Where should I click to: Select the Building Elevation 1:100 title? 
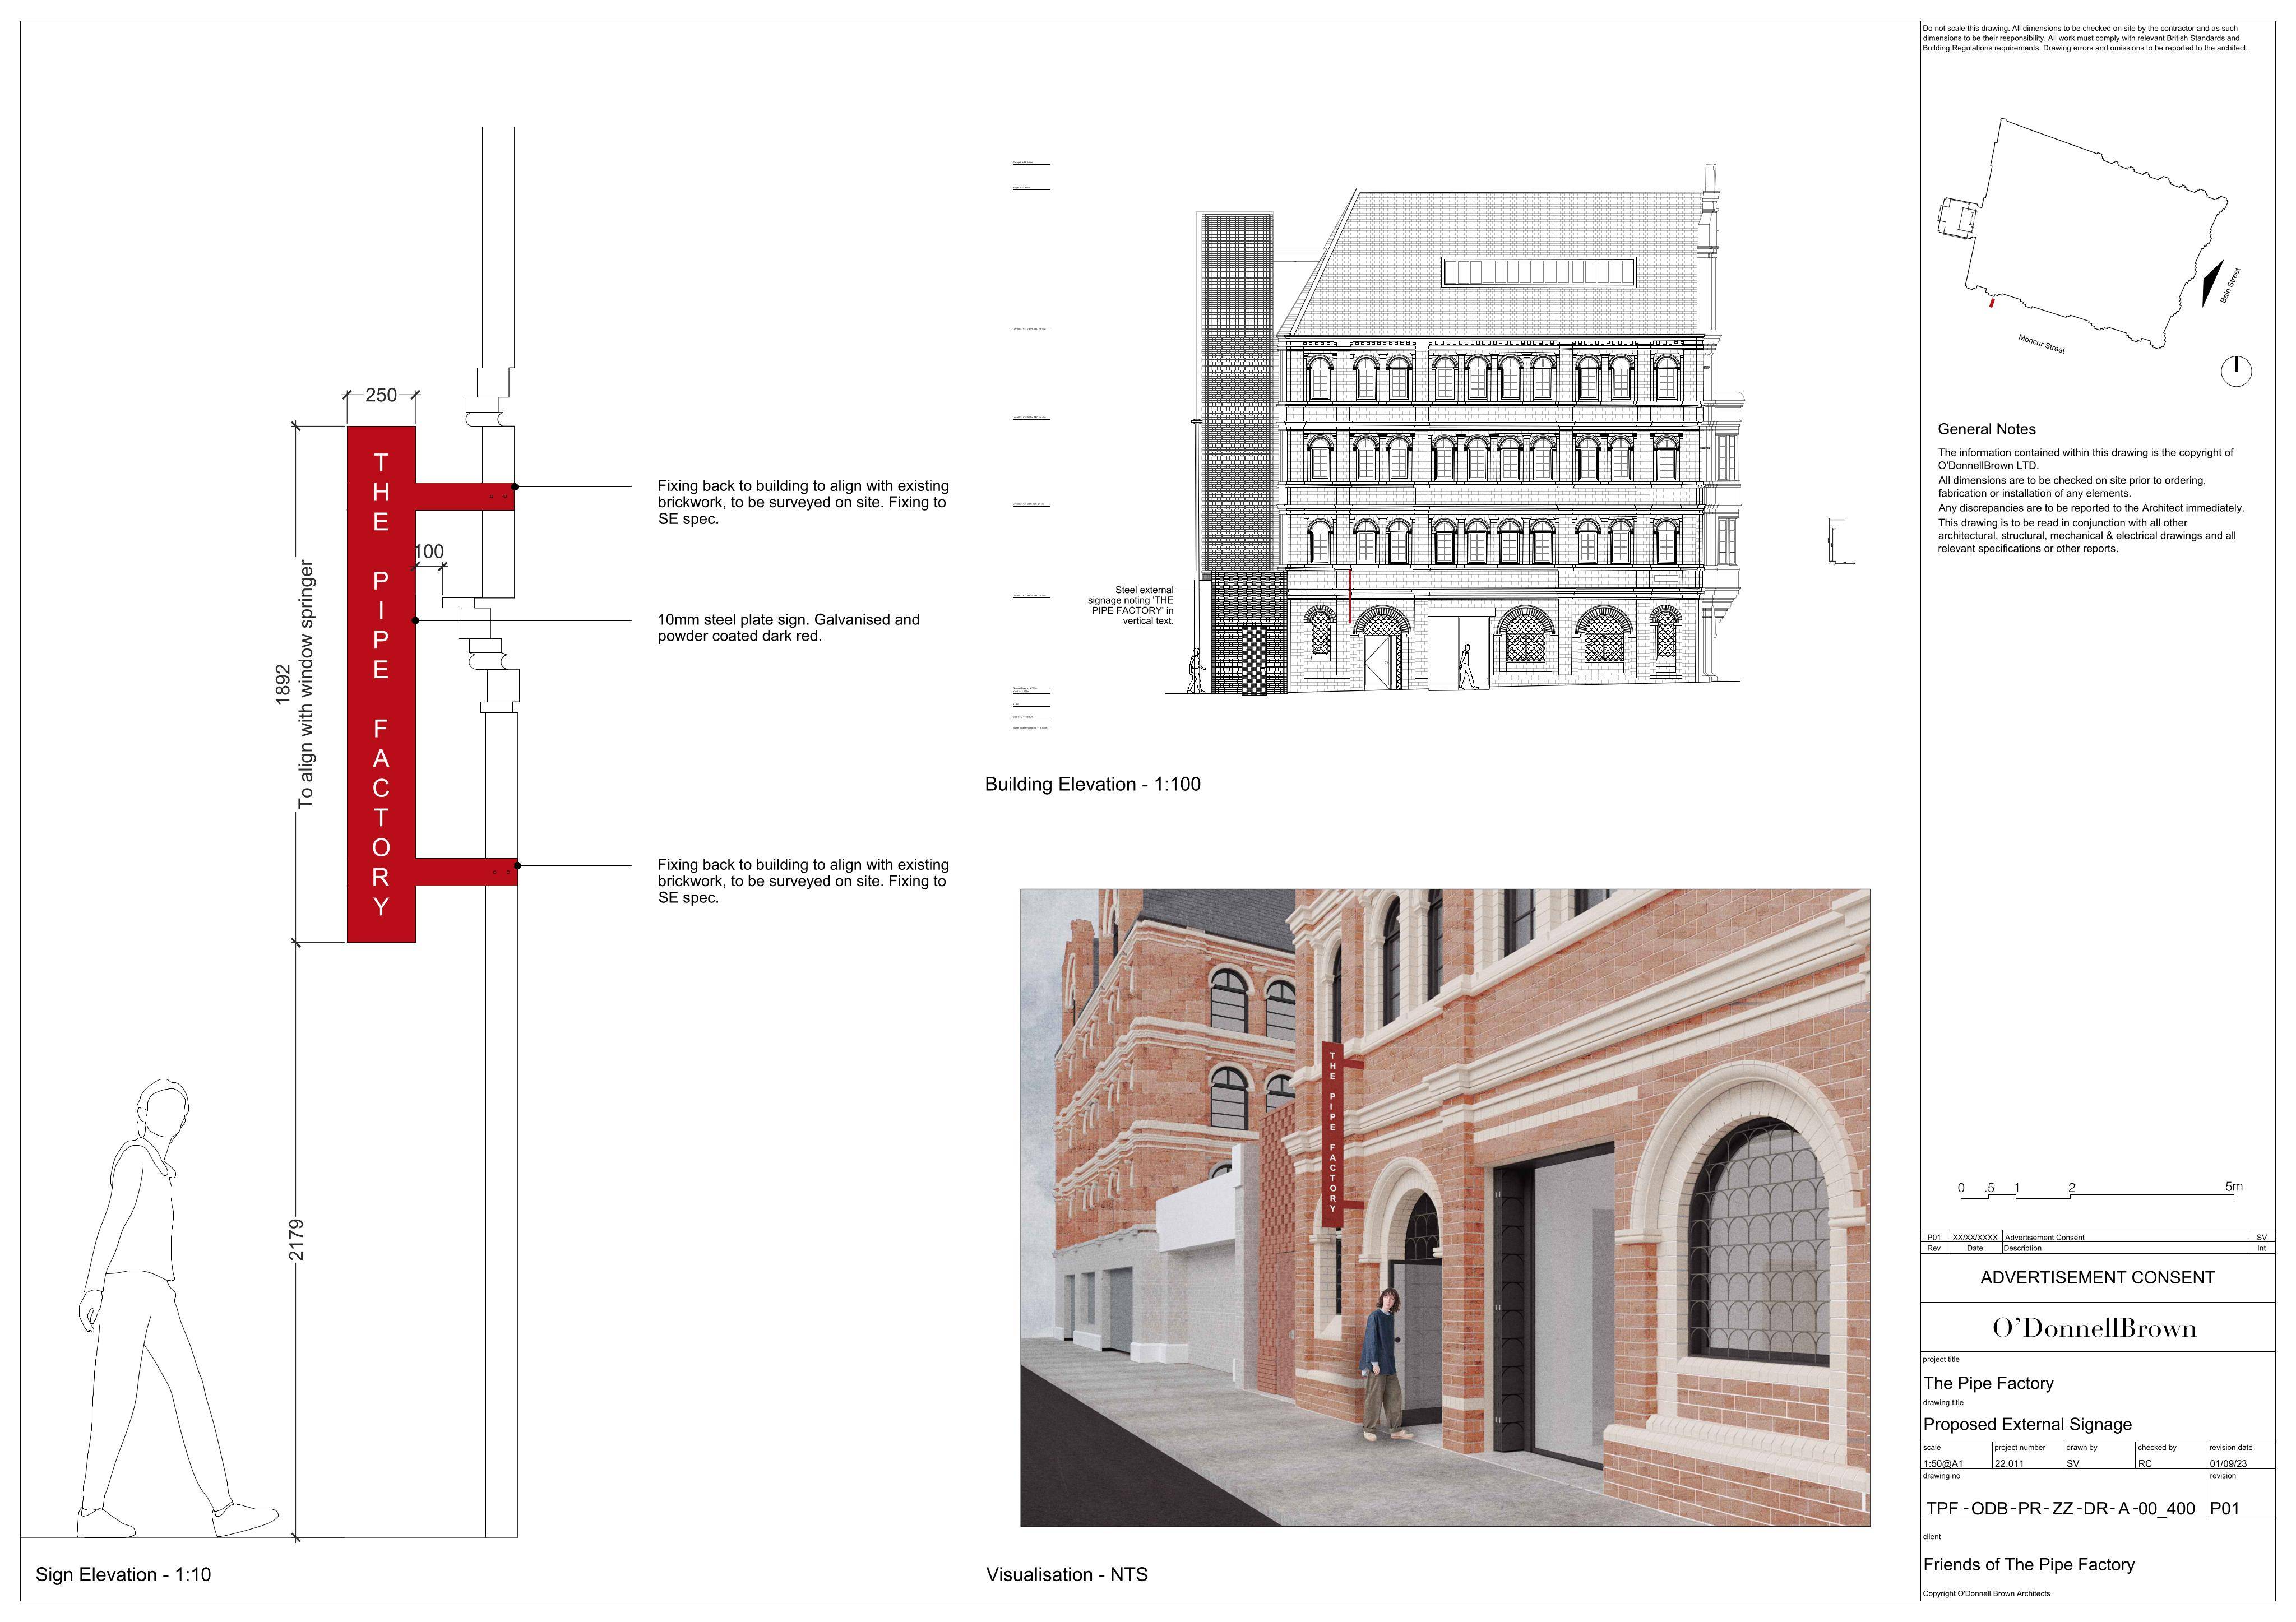[1092, 784]
